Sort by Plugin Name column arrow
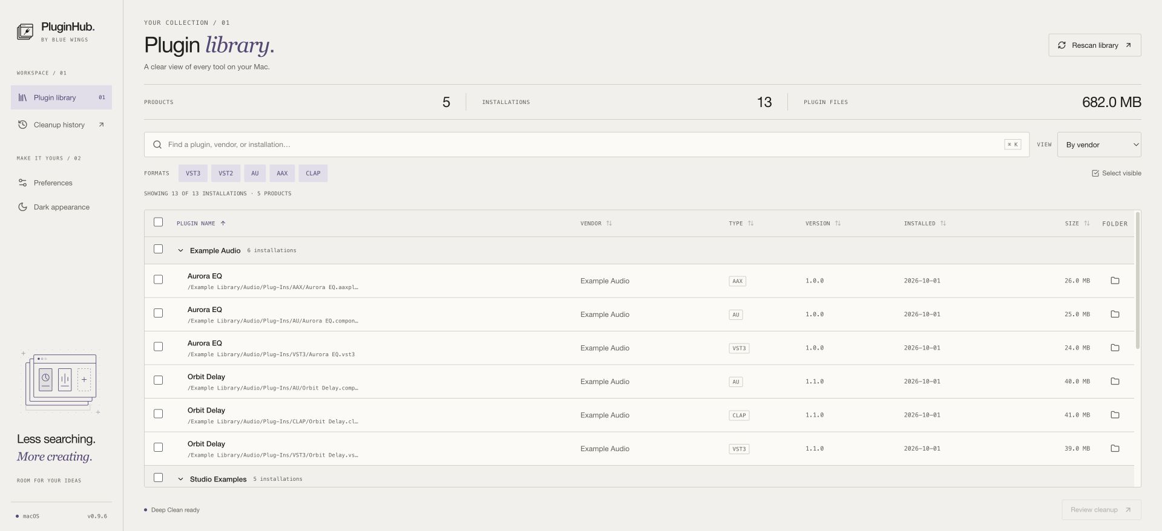The height and width of the screenshot is (531, 1162). tap(223, 223)
